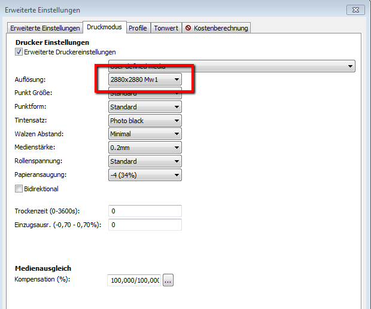The image size is (371, 309).
Task: Select the Tonwert tab
Action: (x=166, y=28)
